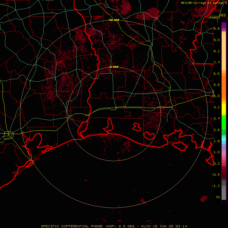Pick the pink segment of the color bar
Viewport: 228px width, 228px height.
pos(224,154)
